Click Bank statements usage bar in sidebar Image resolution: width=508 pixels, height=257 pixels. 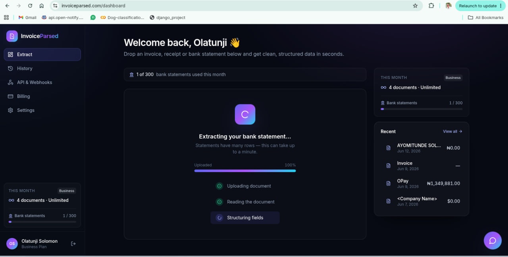[42, 222]
